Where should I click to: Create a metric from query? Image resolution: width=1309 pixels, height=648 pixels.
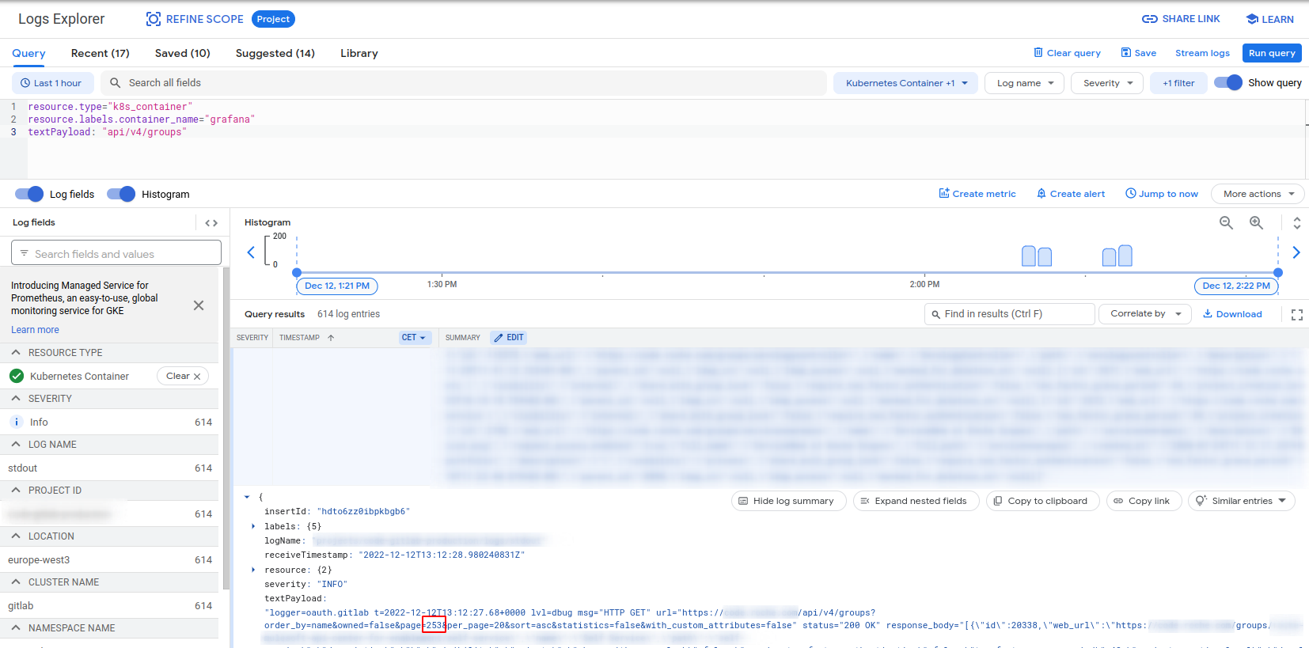[x=977, y=194]
